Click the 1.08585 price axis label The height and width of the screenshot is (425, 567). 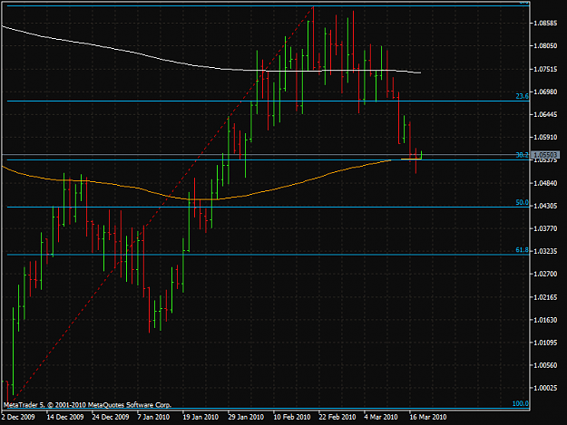[x=545, y=24]
